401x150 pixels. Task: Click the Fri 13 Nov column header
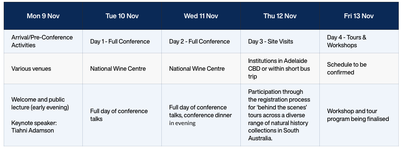click(359, 16)
